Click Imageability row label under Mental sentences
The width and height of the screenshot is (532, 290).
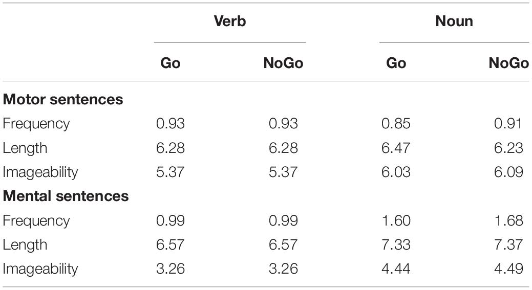(40, 269)
